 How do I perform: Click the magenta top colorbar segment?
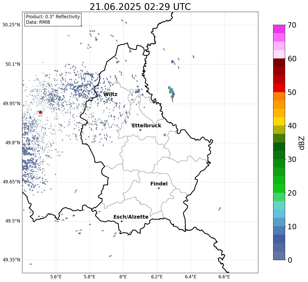tap(279, 29)
